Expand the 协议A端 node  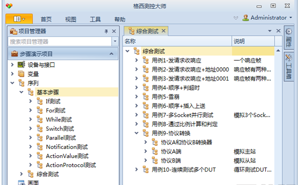[146, 151]
